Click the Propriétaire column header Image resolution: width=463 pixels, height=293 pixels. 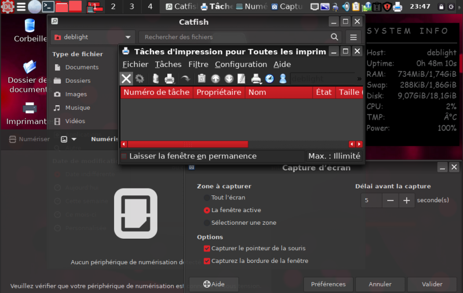pyautogui.click(x=219, y=92)
